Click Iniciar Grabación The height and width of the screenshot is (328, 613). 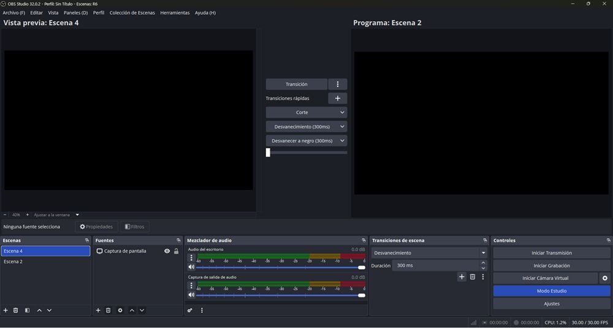tap(552, 265)
